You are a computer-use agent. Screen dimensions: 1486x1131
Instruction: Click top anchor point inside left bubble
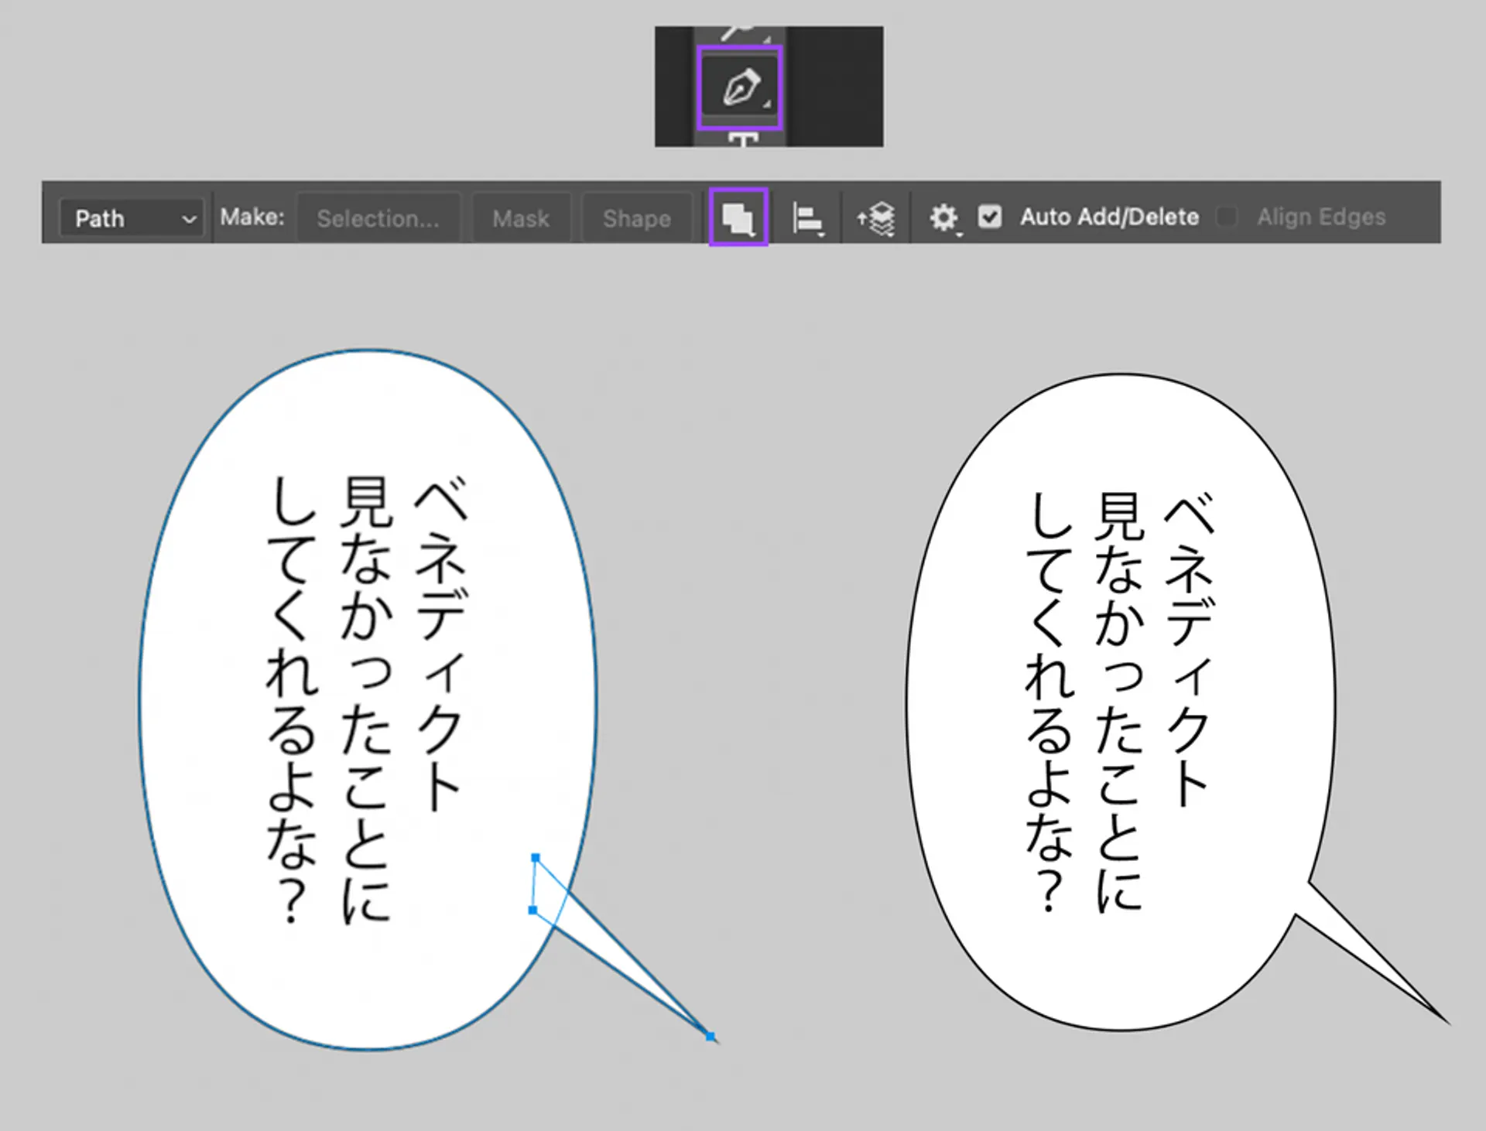[535, 858]
